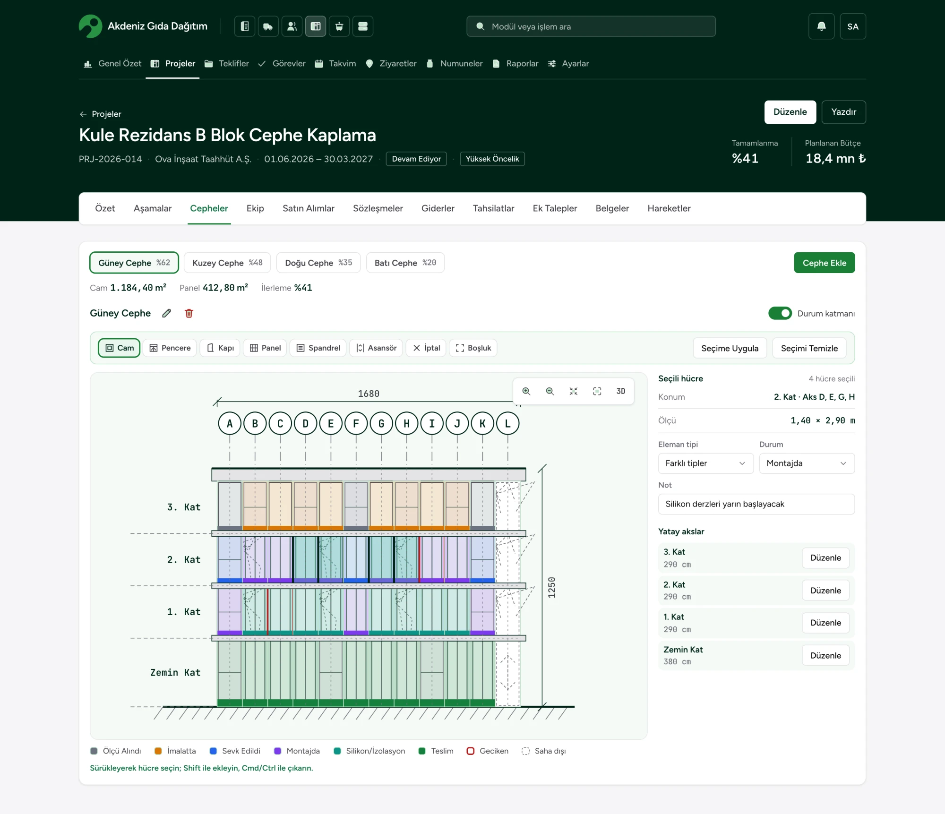945x814 pixels.
Task: Select the Pencere element tool
Action: [x=170, y=348]
